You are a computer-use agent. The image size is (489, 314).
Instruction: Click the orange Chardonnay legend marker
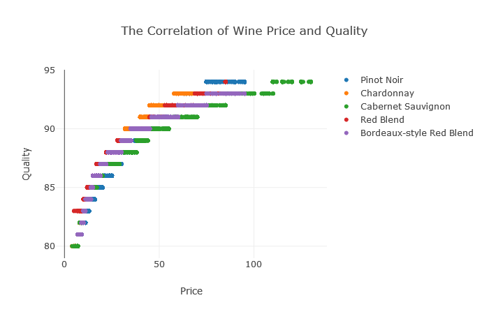346,94
